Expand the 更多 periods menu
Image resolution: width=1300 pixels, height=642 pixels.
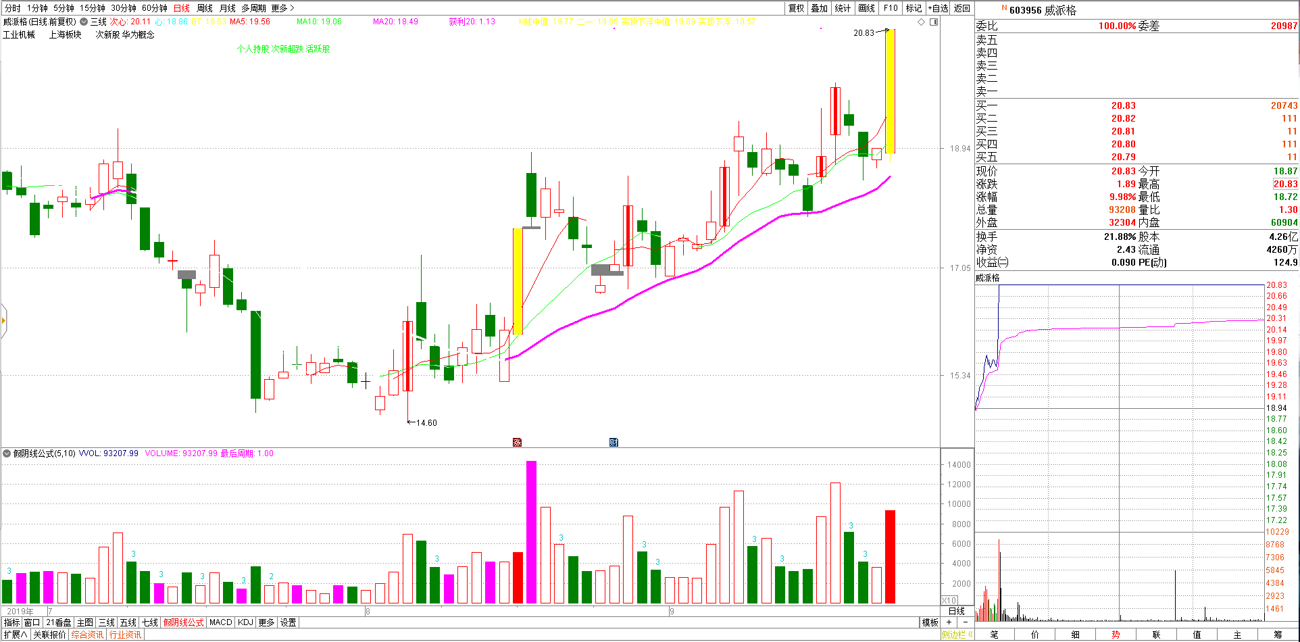click(282, 8)
